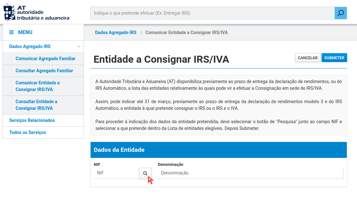Collapse the Dados Agregado IRS section chevron
357x198 pixels.
click(x=78, y=46)
